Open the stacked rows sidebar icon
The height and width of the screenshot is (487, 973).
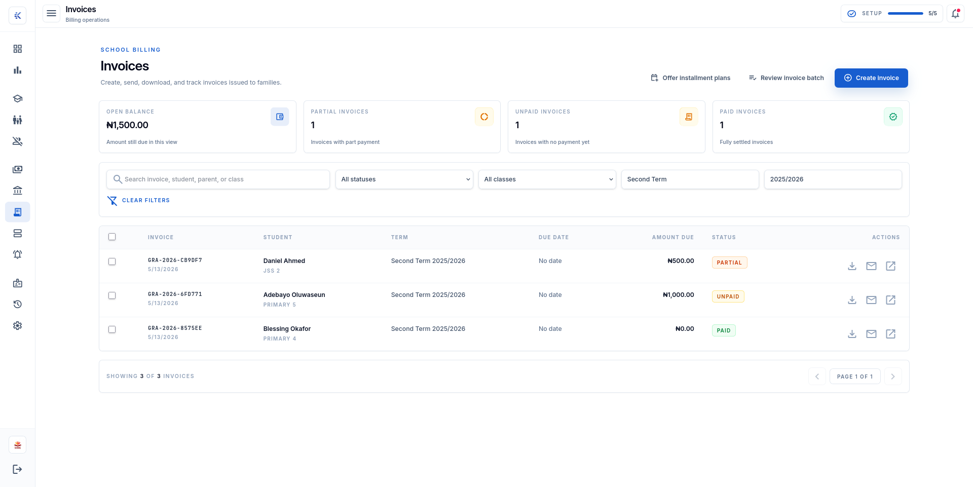click(17, 233)
